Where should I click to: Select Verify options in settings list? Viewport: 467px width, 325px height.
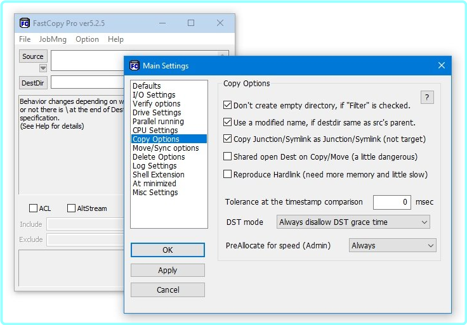(x=156, y=104)
